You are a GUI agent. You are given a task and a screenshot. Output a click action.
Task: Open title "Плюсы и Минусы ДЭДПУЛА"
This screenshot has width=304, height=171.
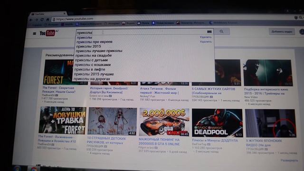pyautogui.click(x=215, y=140)
